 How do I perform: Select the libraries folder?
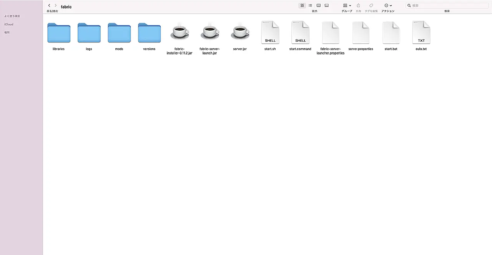coord(59,33)
